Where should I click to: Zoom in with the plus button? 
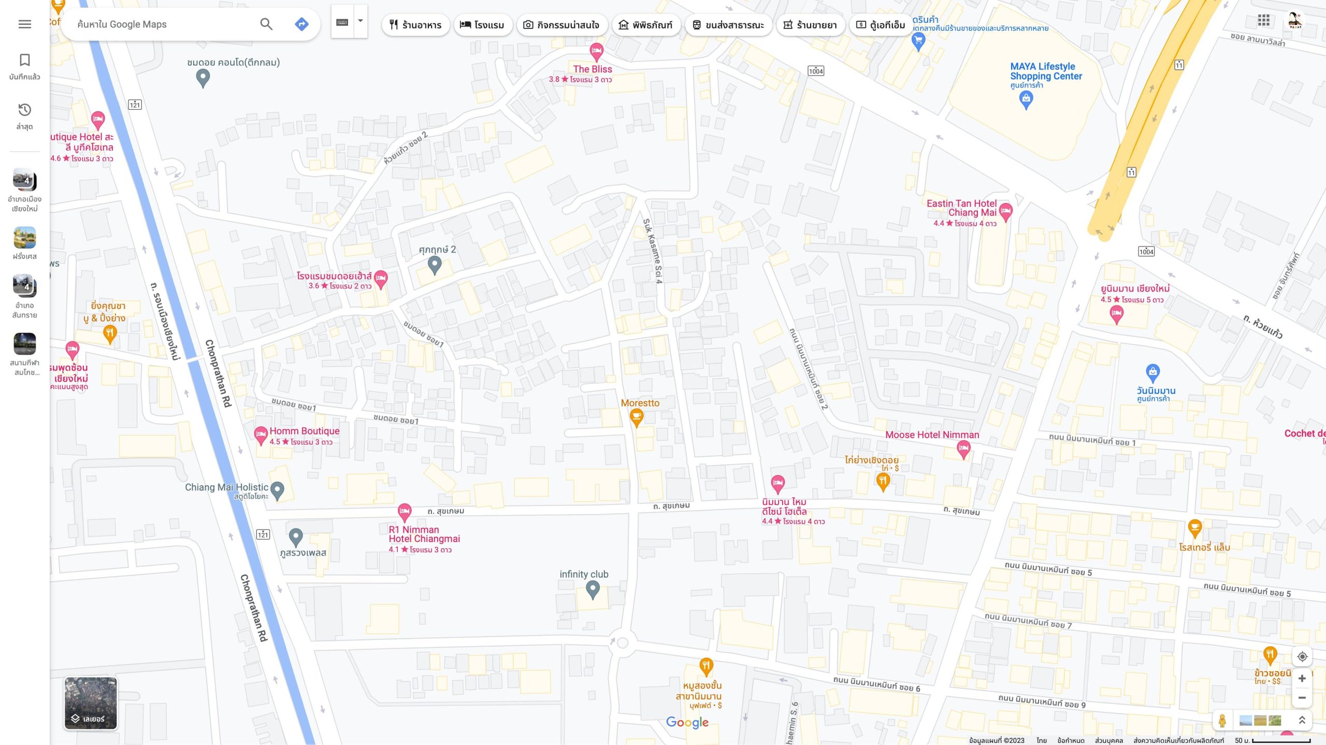tap(1302, 678)
